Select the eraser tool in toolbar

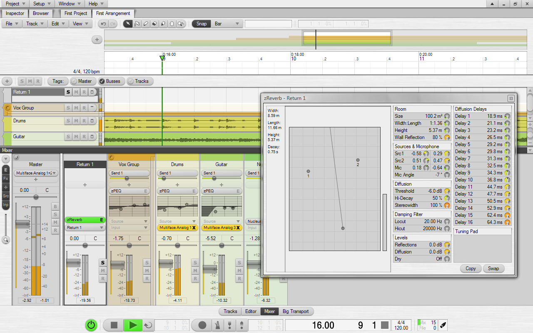click(154, 24)
